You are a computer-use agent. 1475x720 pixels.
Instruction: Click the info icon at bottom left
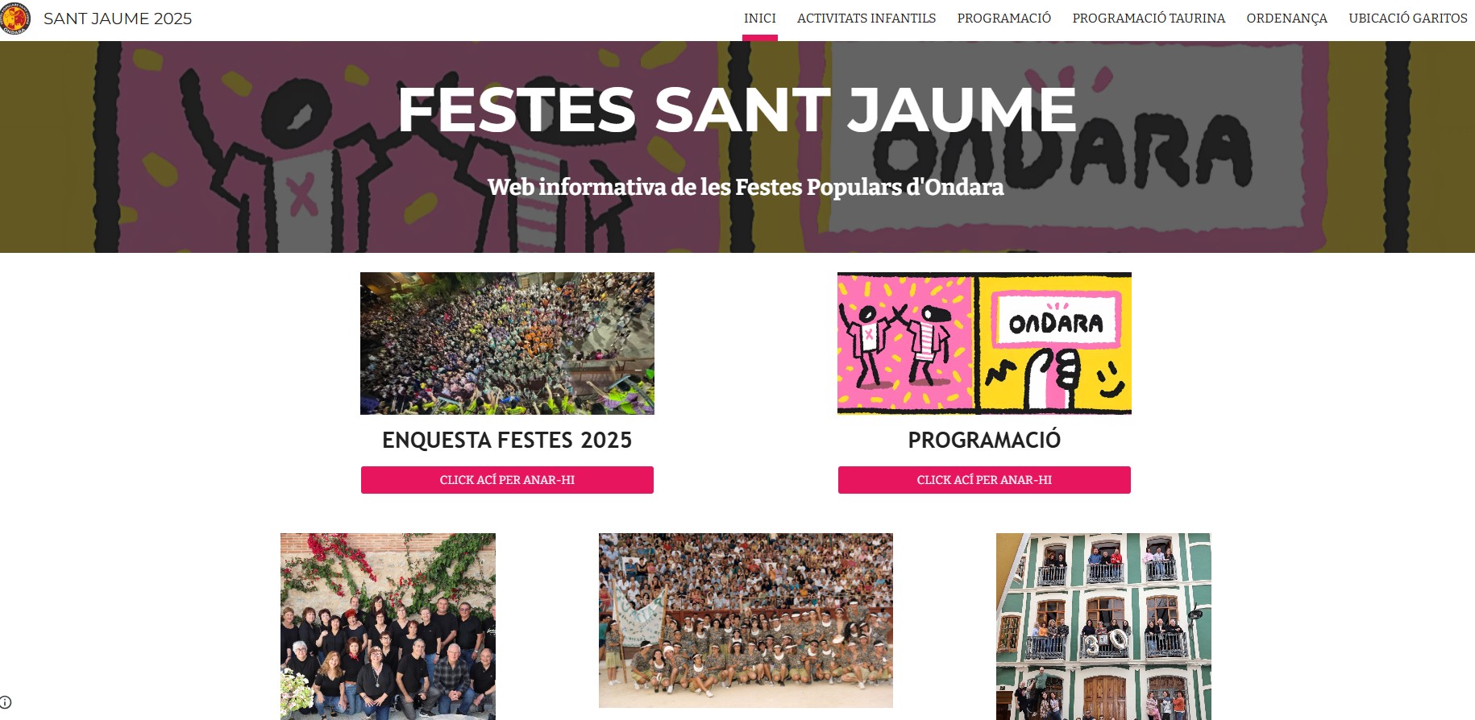[x=6, y=702]
